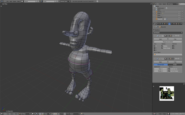Disable the Clipping option checkbox
185x115 pixels.
[162, 46]
